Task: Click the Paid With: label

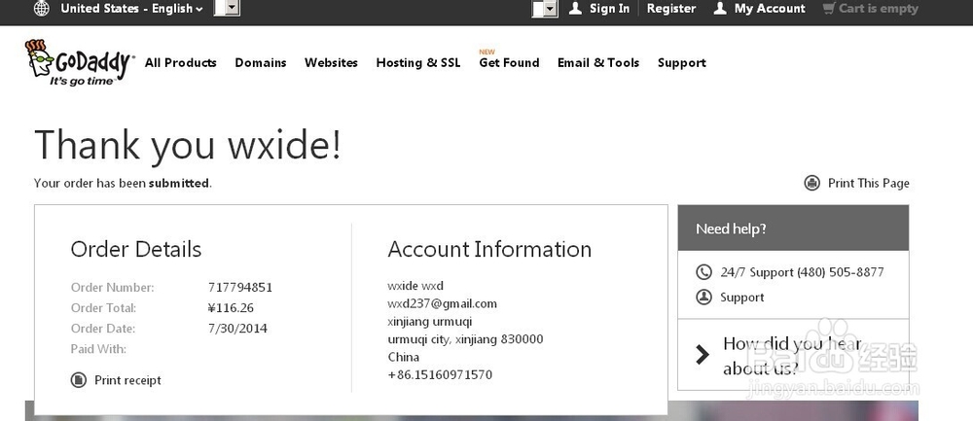Action: point(98,349)
